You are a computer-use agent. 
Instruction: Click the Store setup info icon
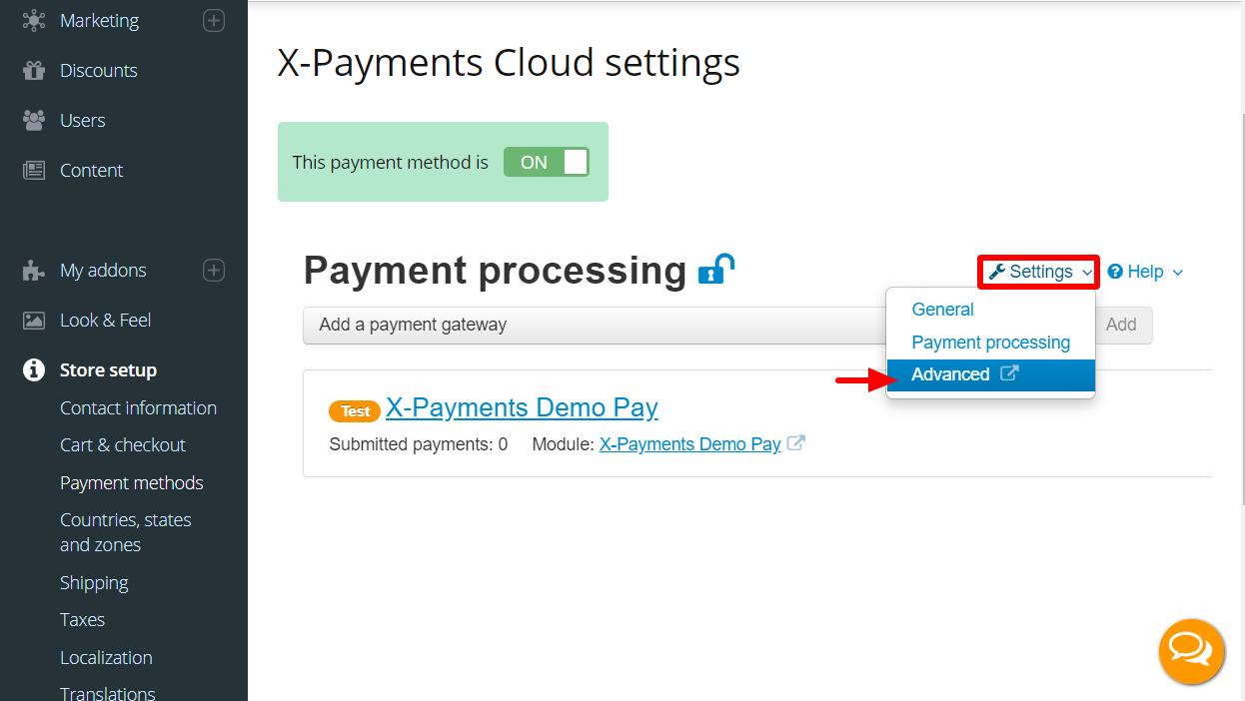(34, 369)
